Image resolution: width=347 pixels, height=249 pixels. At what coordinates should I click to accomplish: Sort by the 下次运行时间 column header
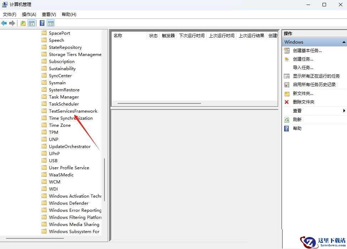click(192, 35)
